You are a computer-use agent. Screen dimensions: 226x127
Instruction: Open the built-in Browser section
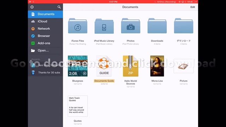tap(46, 36)
